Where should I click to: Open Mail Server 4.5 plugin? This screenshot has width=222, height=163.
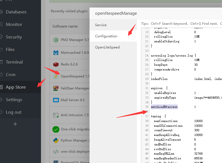click(73, 100)
